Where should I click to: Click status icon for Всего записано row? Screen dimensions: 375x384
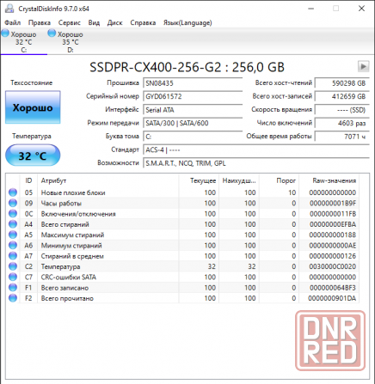(13, 288)
